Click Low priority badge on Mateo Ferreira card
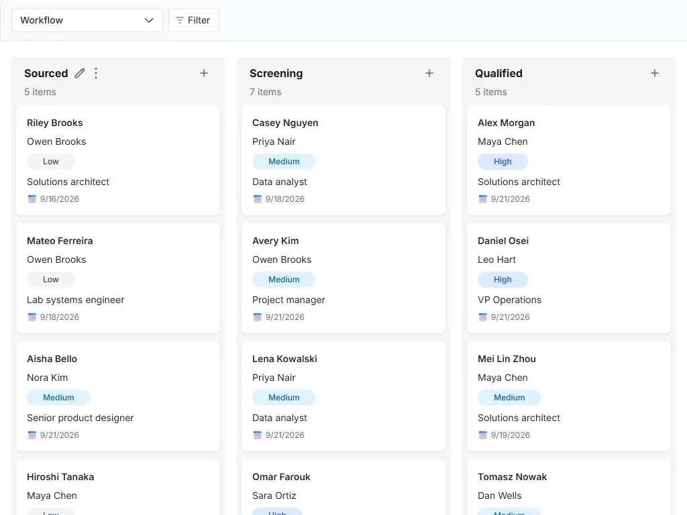 51,280
